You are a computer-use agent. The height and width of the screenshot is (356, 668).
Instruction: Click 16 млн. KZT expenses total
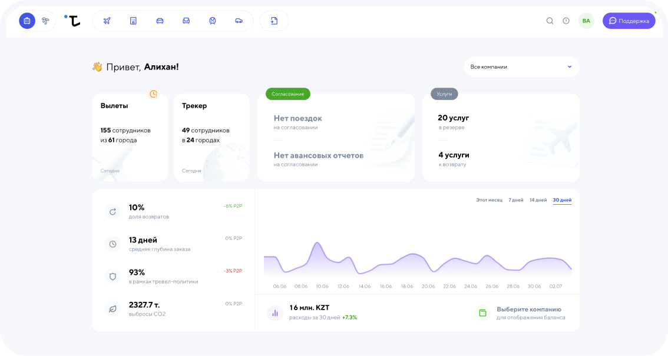[x=309, y=308]
